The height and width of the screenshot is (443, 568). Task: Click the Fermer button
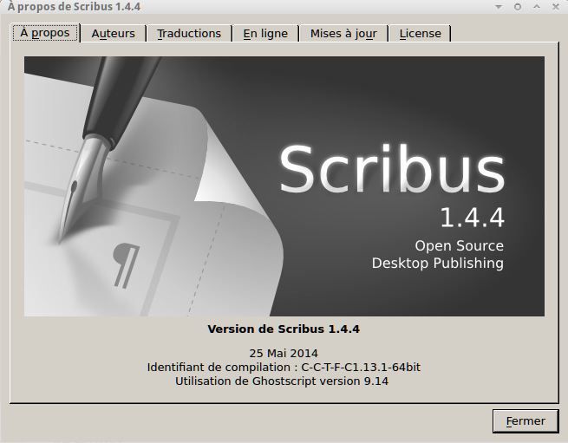pos(526,421)
